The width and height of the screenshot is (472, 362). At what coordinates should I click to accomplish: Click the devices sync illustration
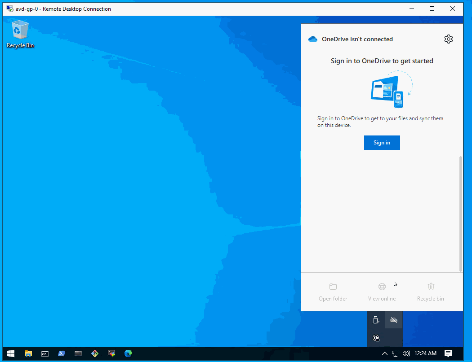[x=392, y=89]
